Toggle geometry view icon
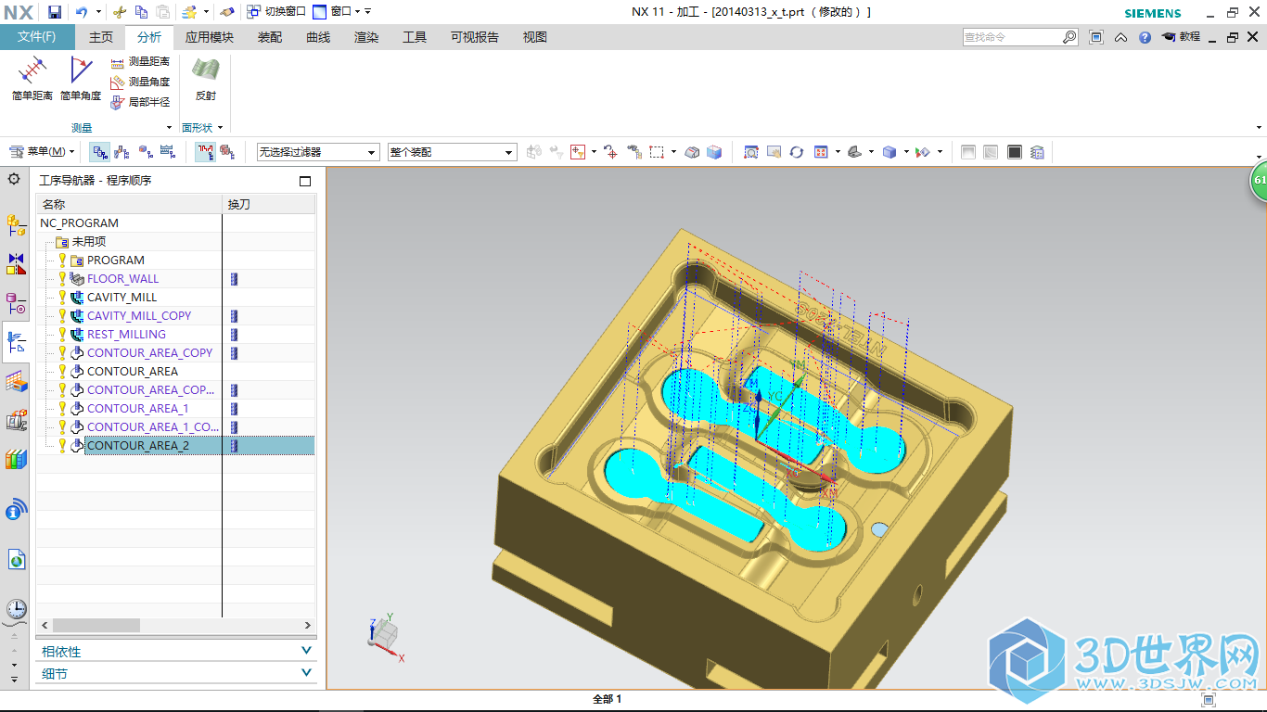 [x=146, y=151]
